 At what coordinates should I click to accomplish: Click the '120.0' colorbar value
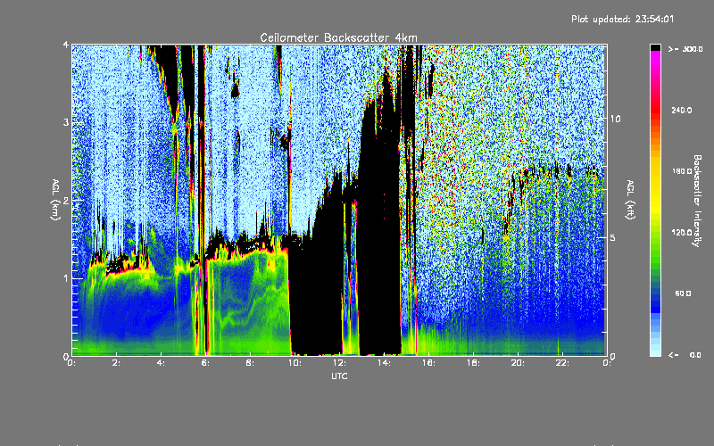[681, 233]
